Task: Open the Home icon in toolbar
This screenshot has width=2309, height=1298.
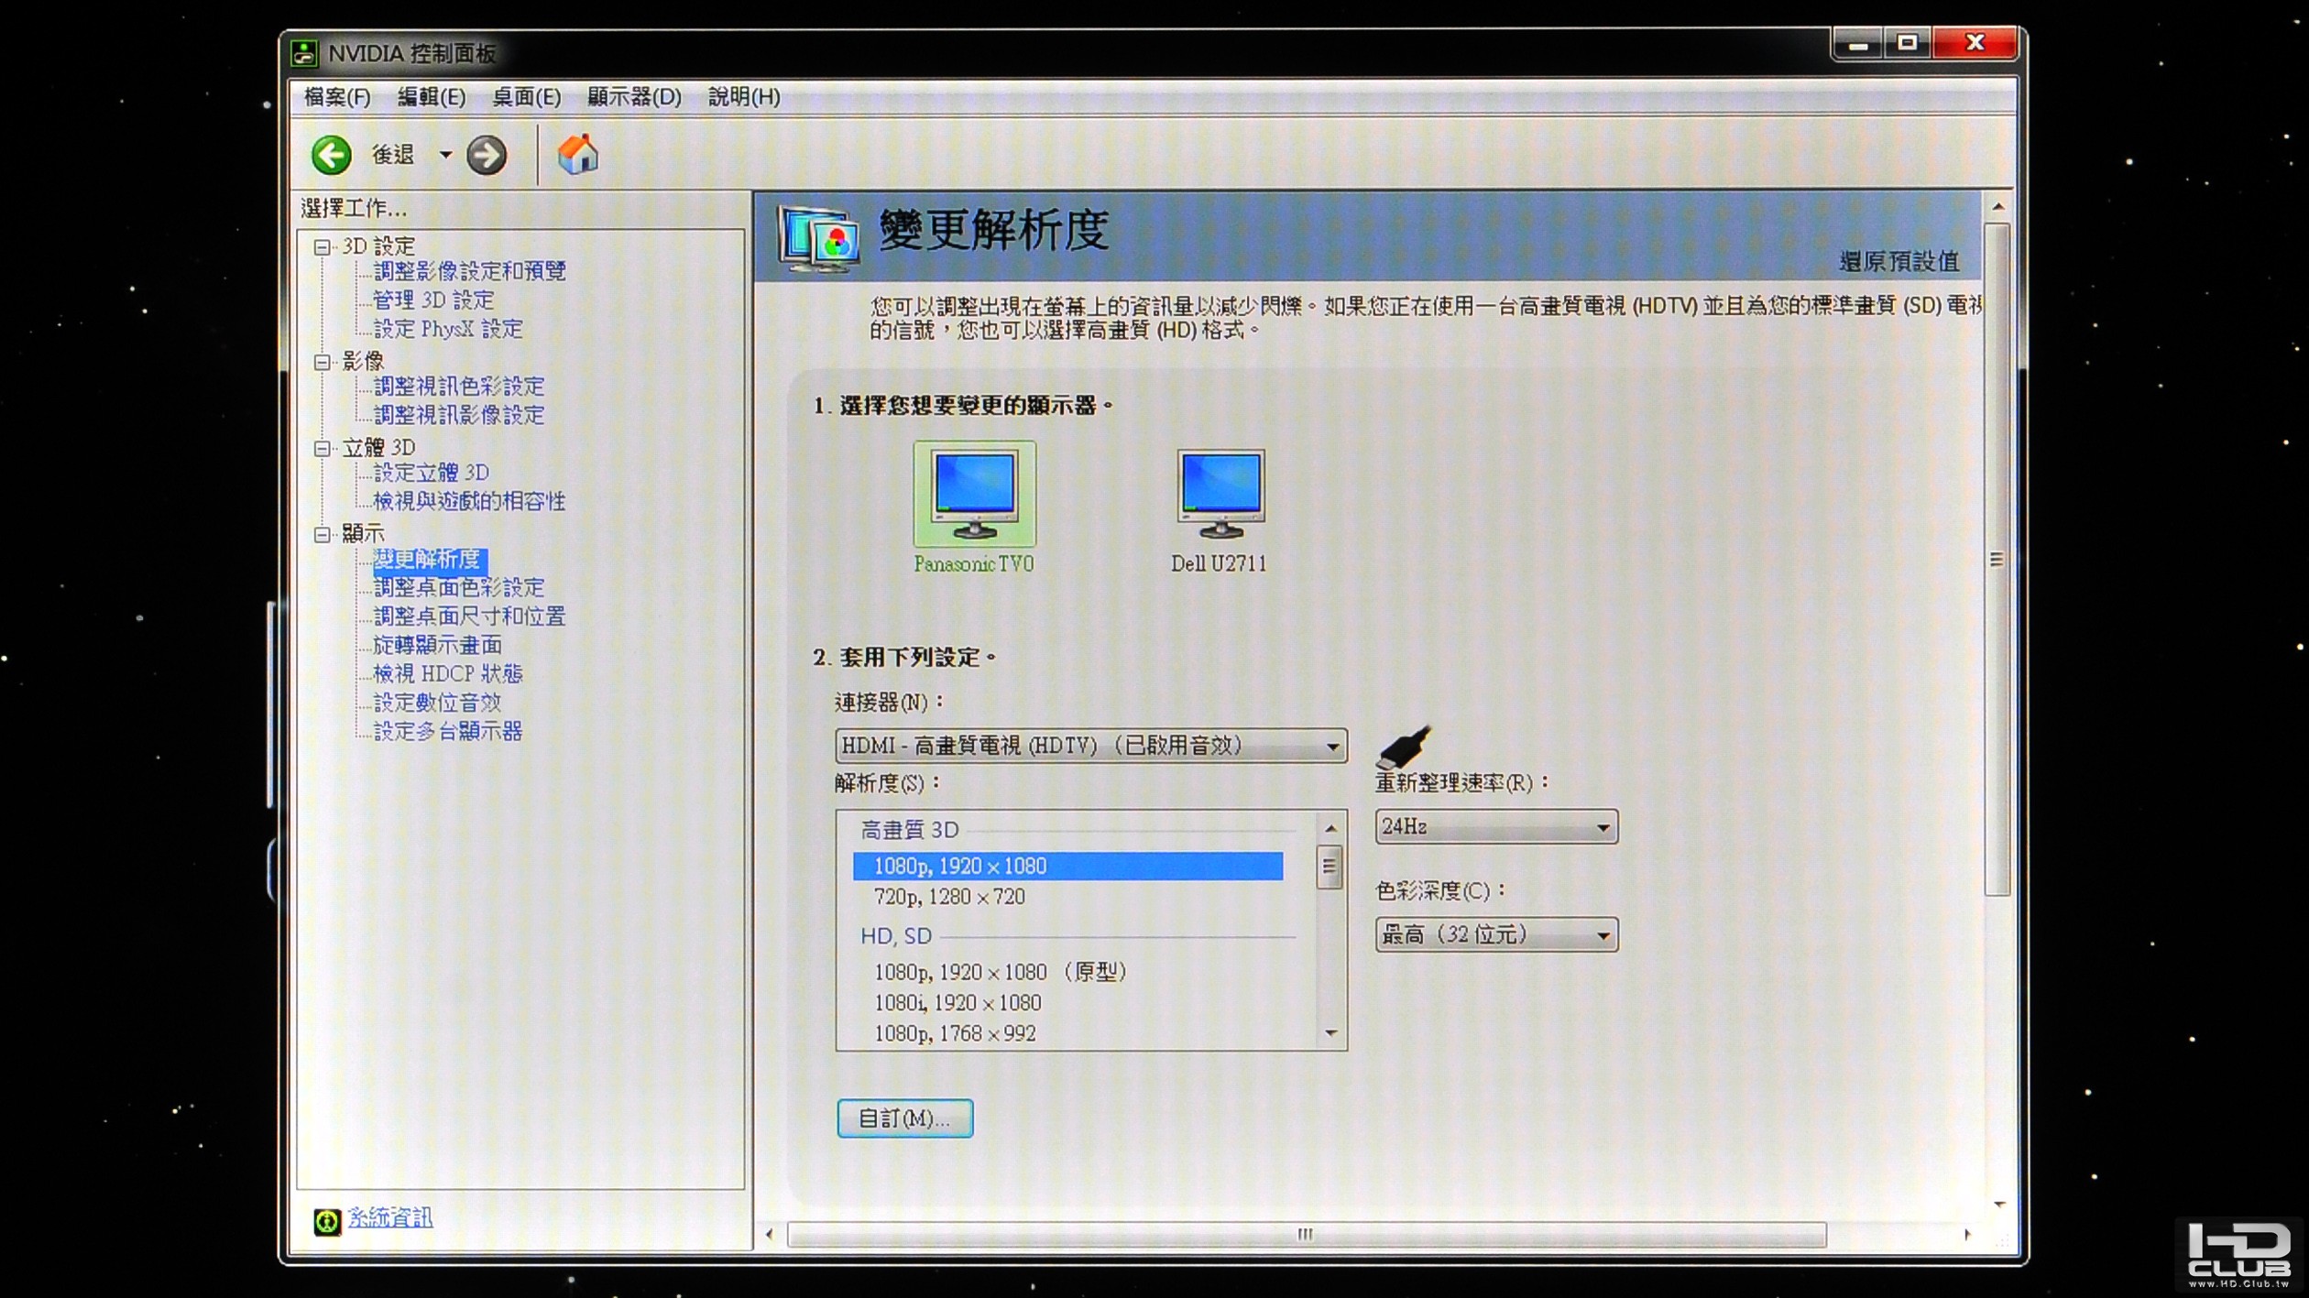Action: [578, 154]
